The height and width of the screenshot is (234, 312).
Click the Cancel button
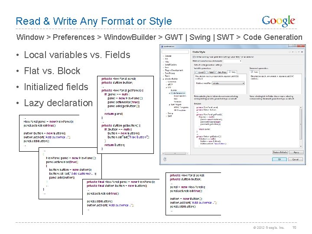pos(295,159)
